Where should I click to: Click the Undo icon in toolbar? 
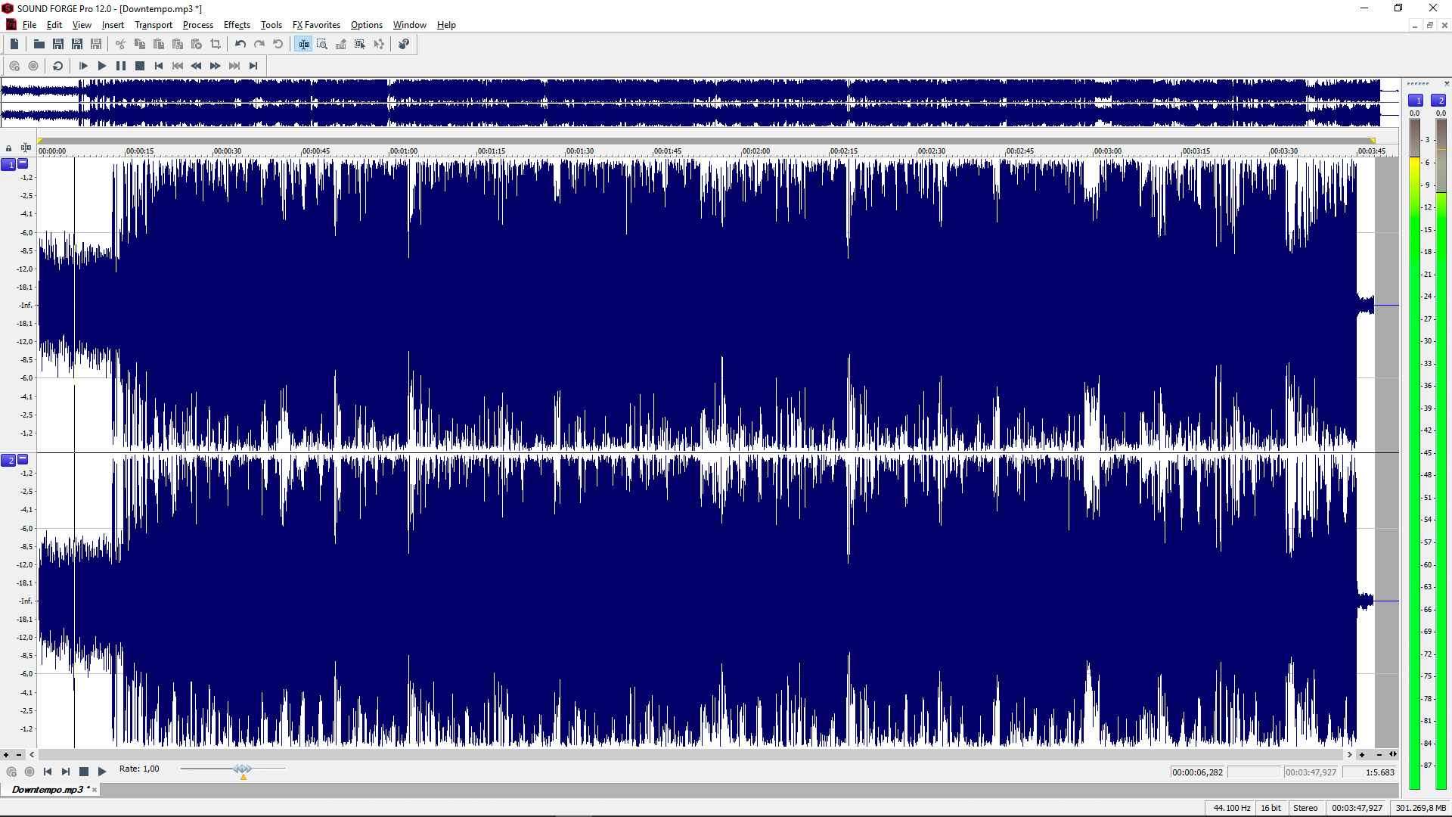click(239, 44)
